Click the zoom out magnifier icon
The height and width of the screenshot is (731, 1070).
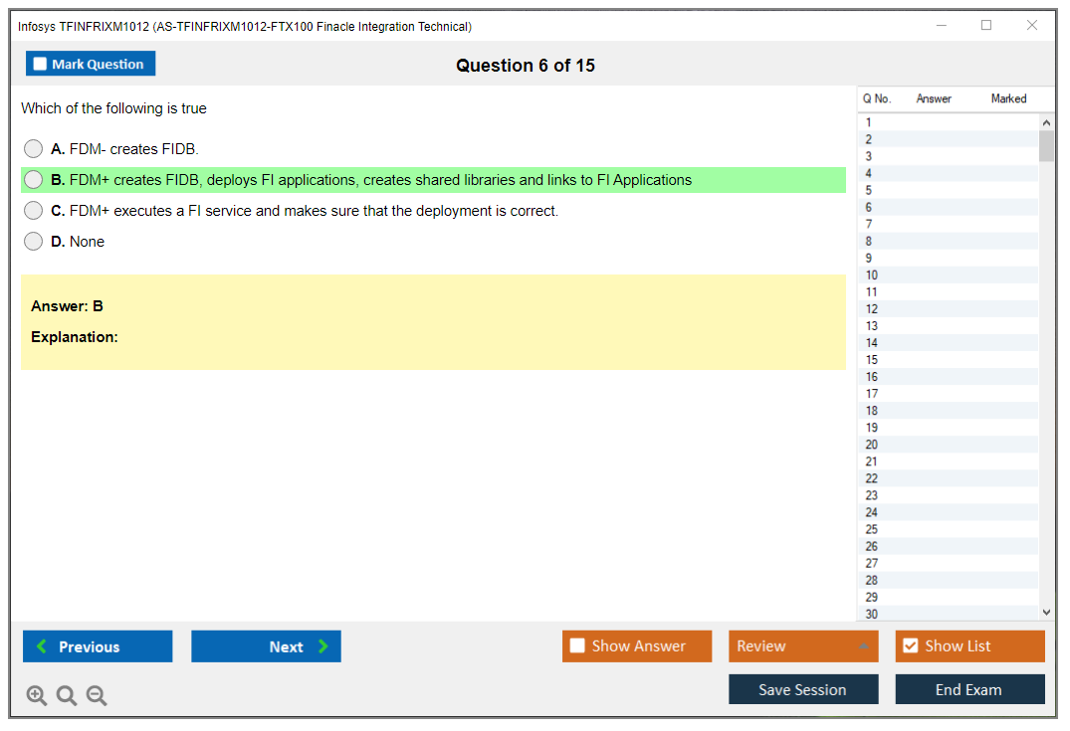(x=97, y=696)
